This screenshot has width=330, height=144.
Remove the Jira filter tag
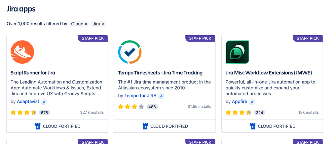click(103, 24)
